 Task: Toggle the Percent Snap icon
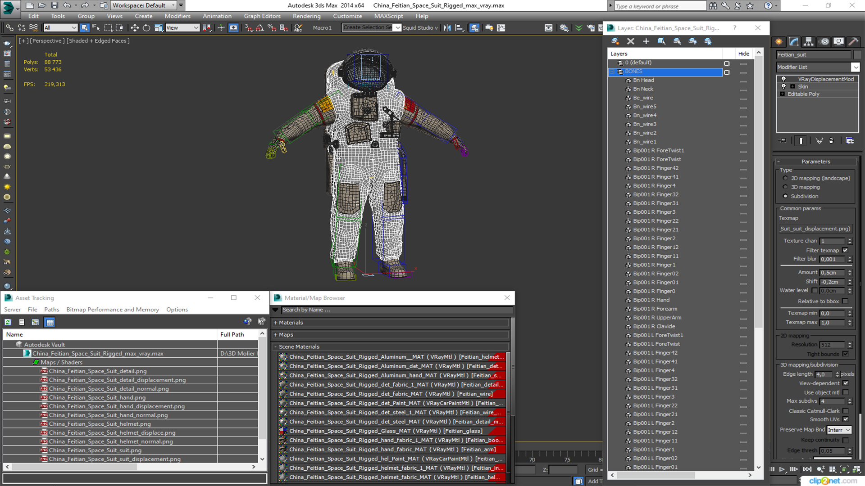272,28
